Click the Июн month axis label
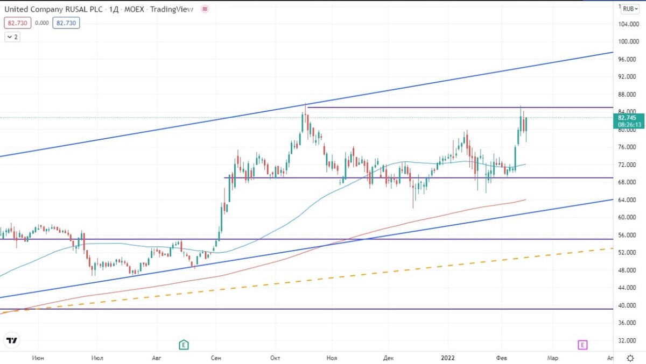The width and height of the screenshot is (646, 364). (38, 358)
